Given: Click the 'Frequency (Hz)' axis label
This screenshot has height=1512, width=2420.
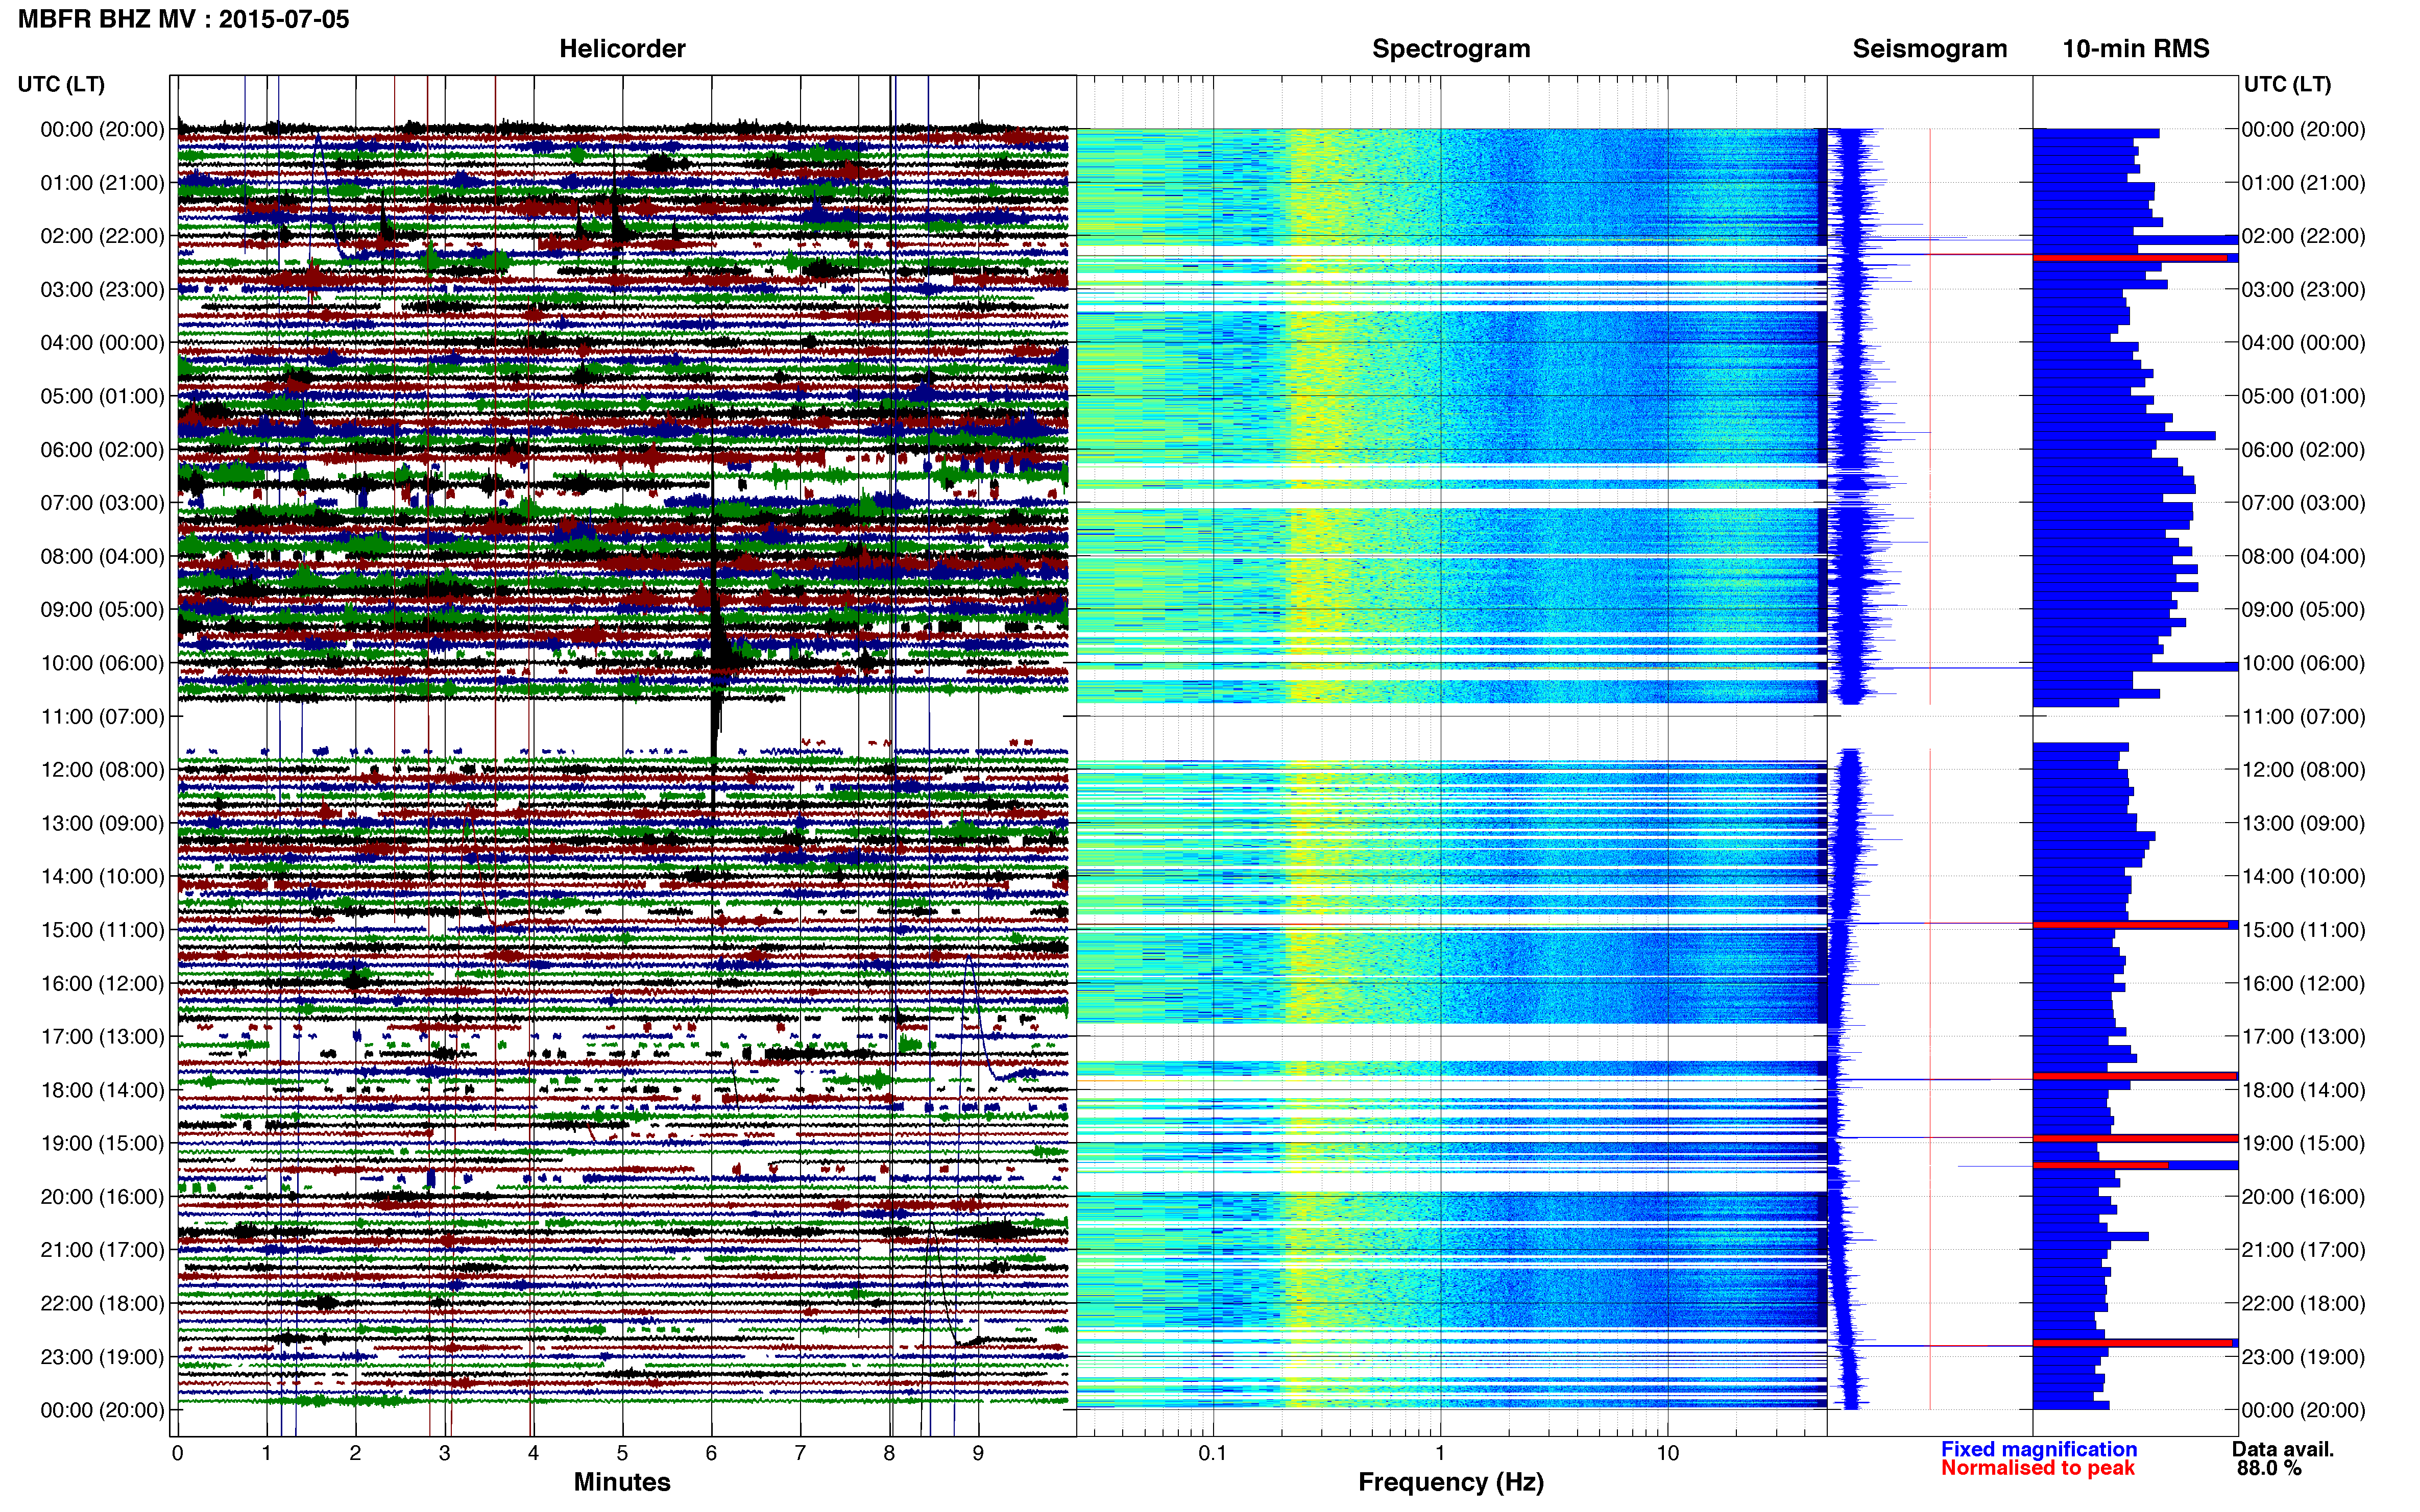Looking at the screenshot, I should point(1450,1482).
